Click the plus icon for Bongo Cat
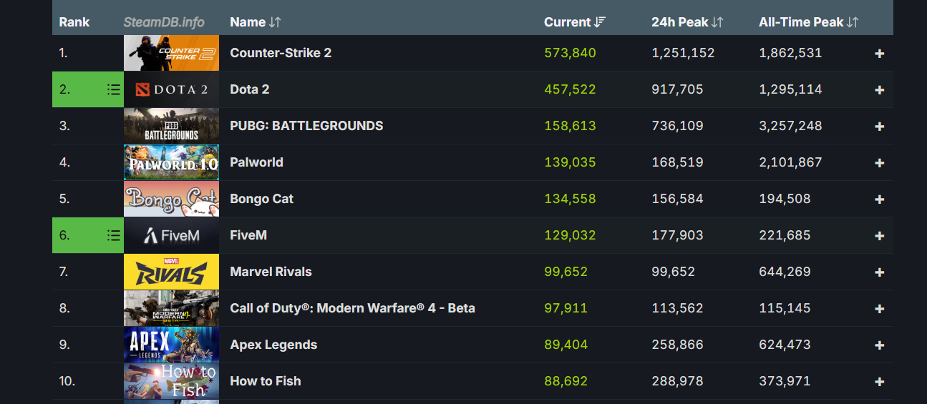This screenshot has width=927, height=404. [880, 199]
